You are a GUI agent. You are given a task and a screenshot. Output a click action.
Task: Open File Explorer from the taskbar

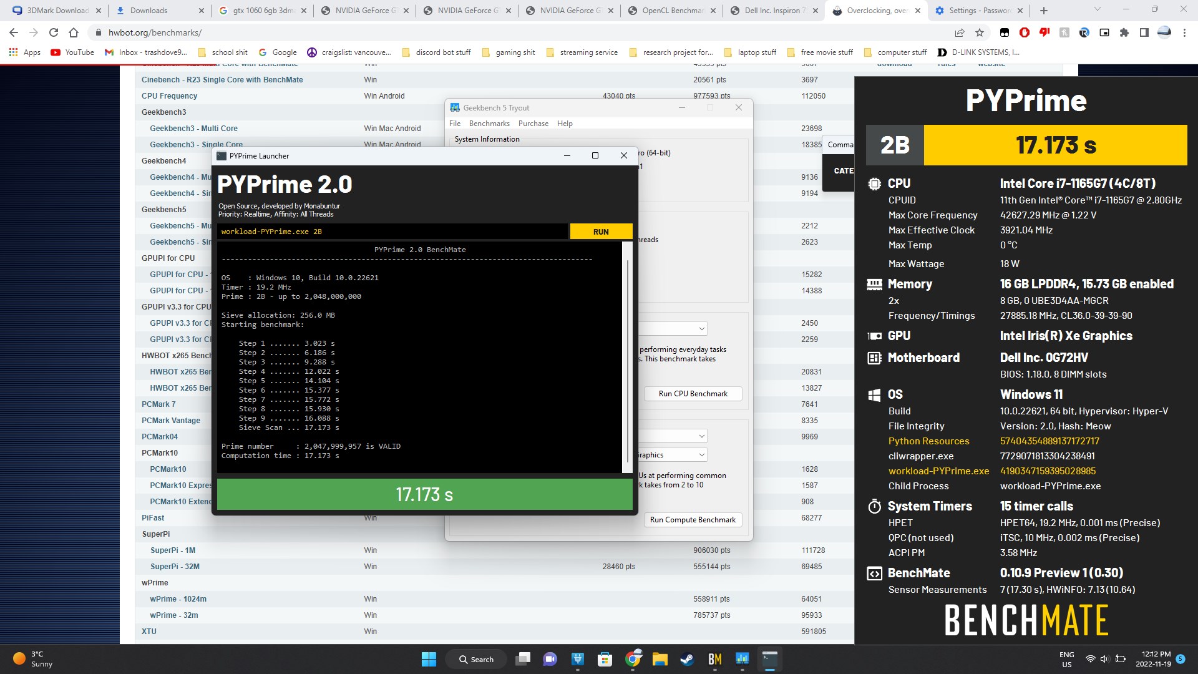(660, 659)
